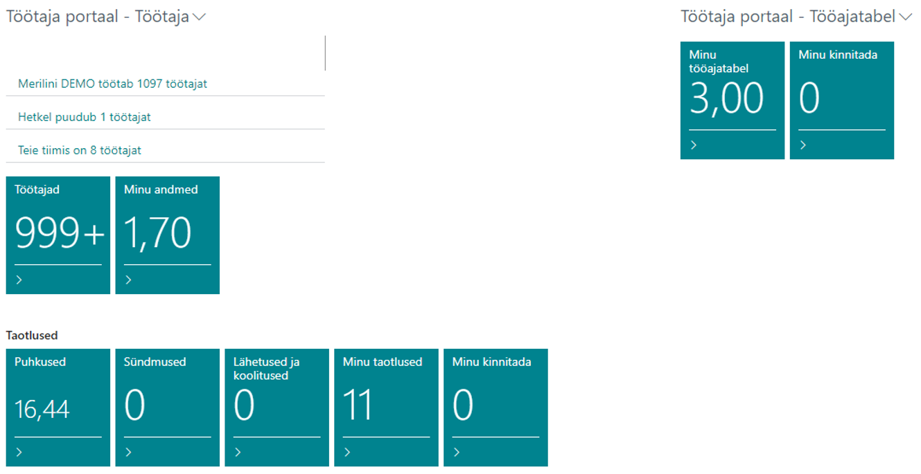
Task: Click the arrow on Taotlused Minu kinnitada tile
Action: pos(457,453)
